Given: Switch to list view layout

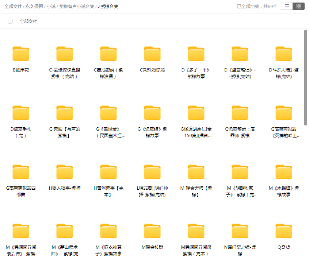Looking at the screenshot, I should tap(287, 6).
